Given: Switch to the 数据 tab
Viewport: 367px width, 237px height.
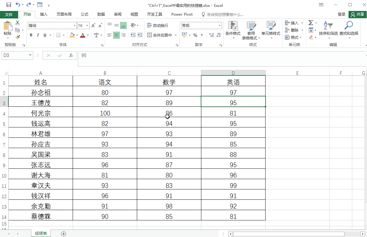Looking at the screenshot, I should pos(101,14).
